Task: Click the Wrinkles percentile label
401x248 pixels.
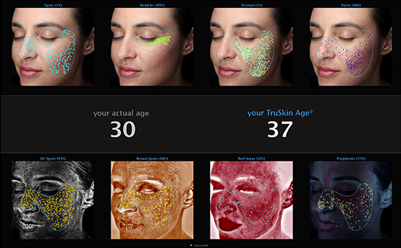Action: tap(152, 5)
